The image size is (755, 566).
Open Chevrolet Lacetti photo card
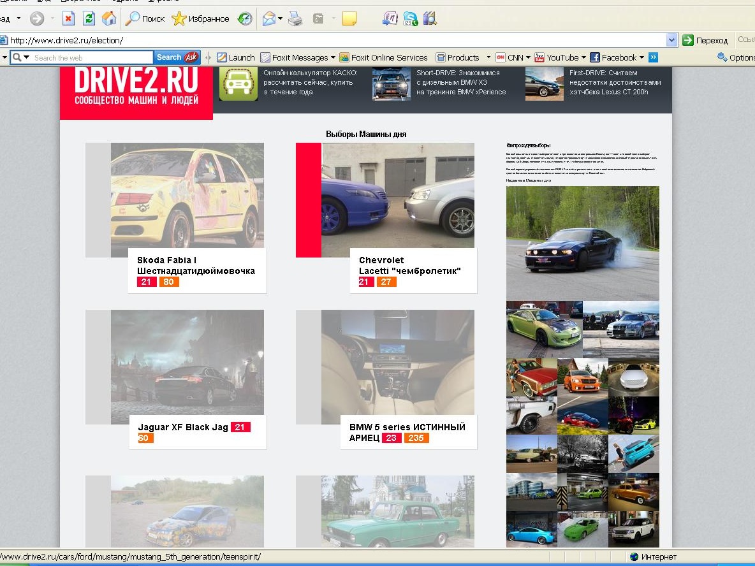click(398, 196)
